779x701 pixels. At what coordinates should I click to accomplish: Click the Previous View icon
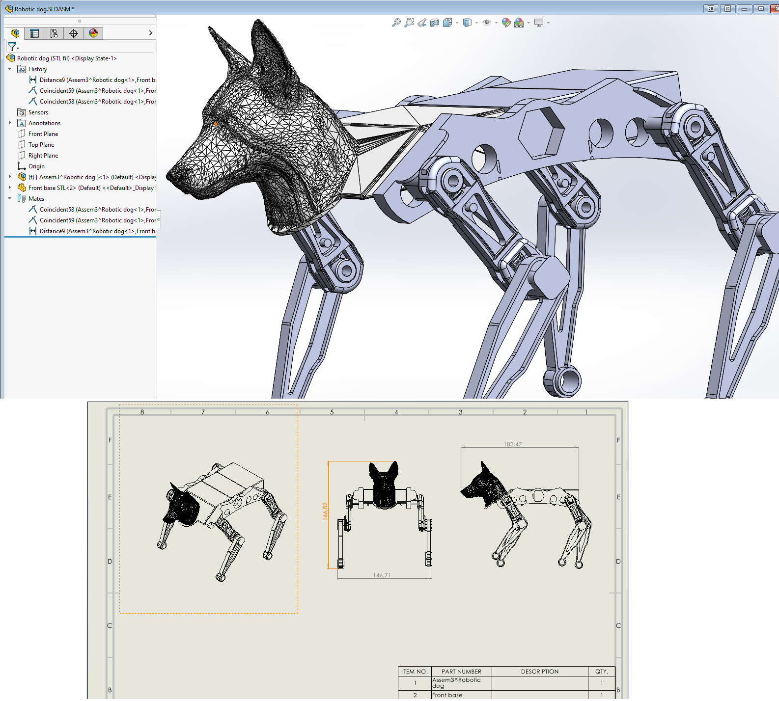(422, 23)
